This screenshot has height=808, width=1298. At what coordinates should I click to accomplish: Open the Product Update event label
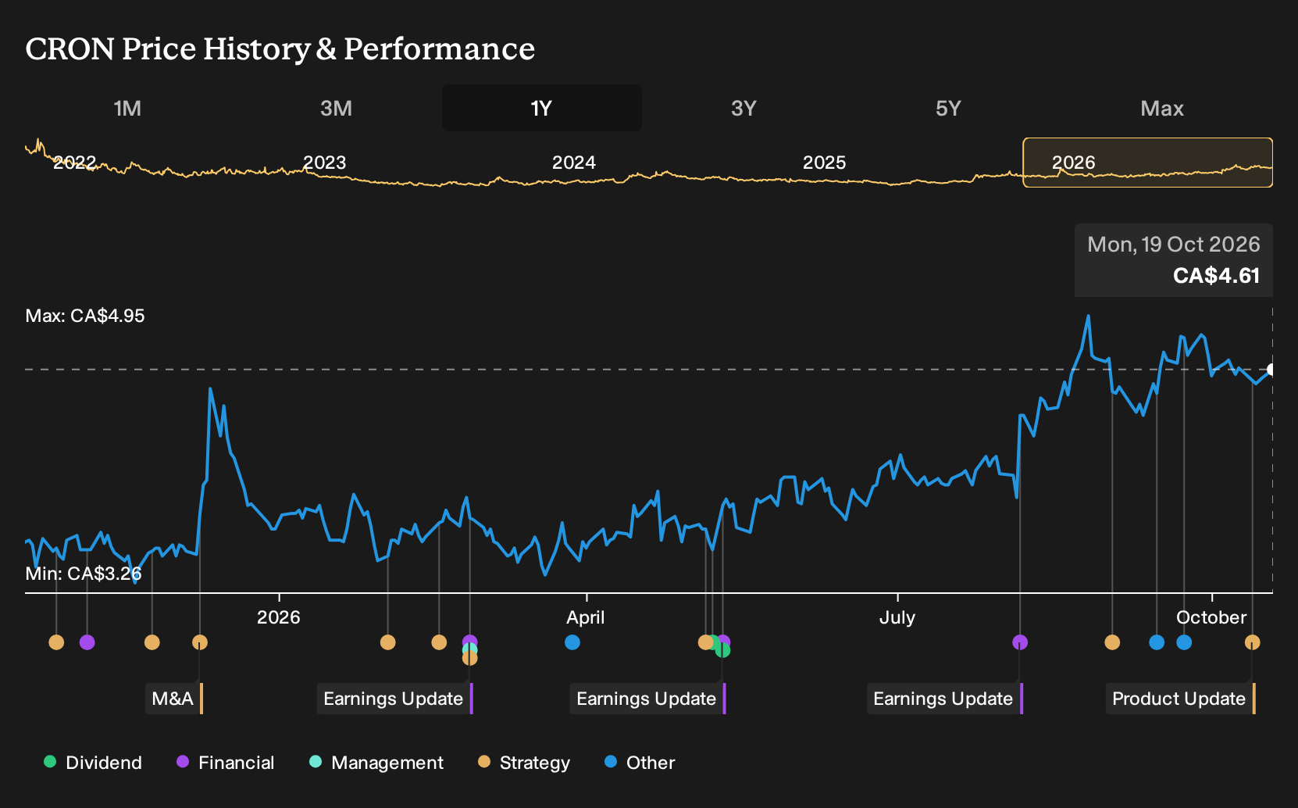pos(1181,699)
